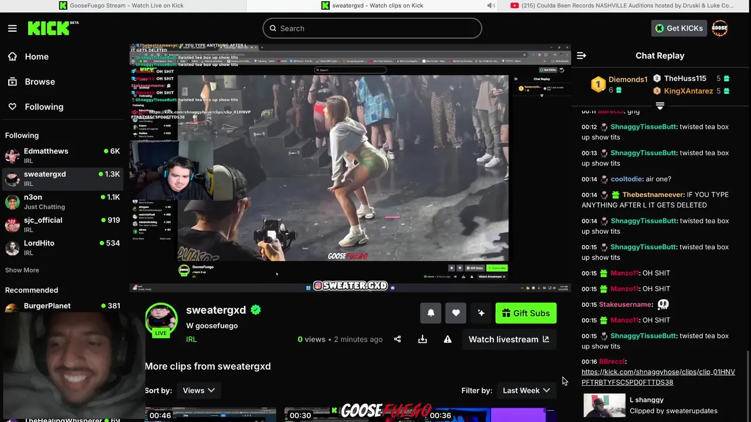Switch to sweatergxd clips browser tab
This screenshot has width=751, height=422.
tap(373, 5)
